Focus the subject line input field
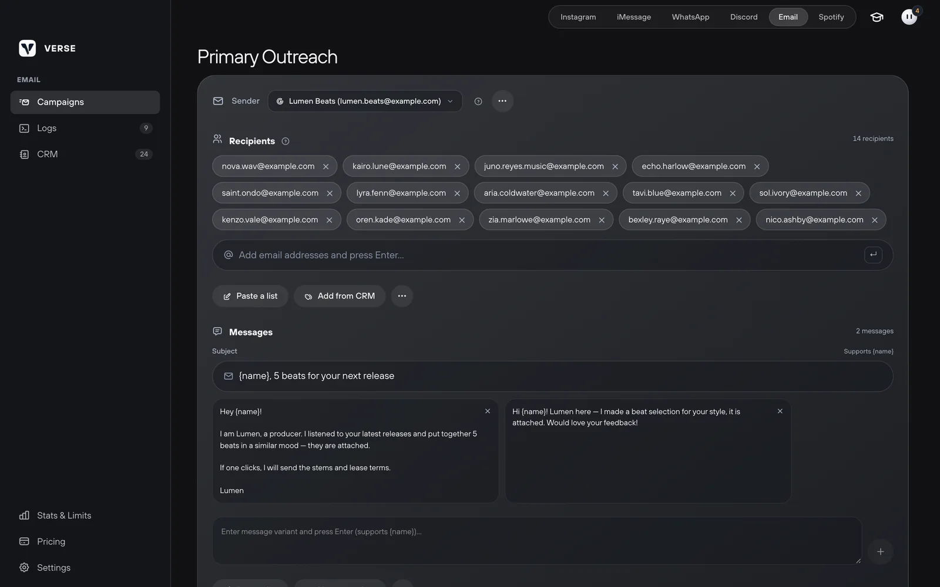The width and height of the screenshot is (940, 587). point(553,376)
